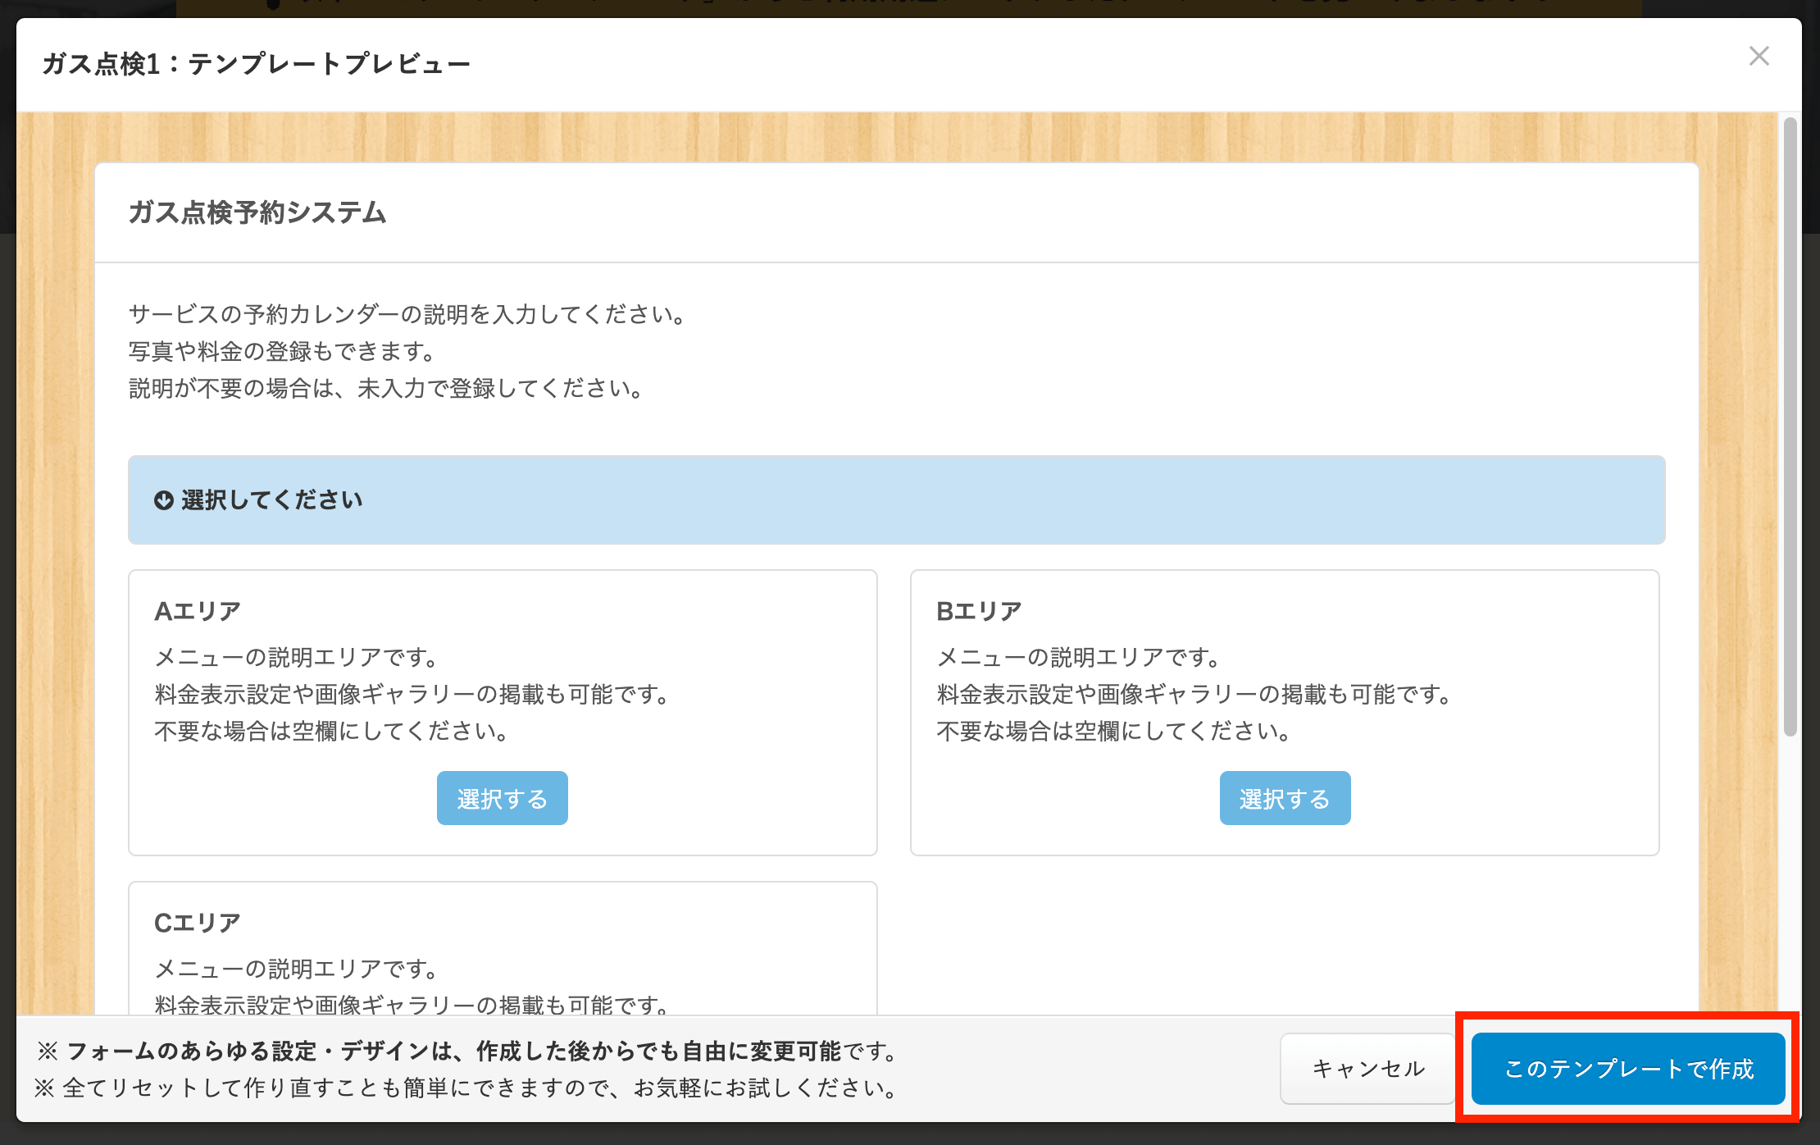Click the footer note about フォームのあらゆる設定

pos(467,1051)
